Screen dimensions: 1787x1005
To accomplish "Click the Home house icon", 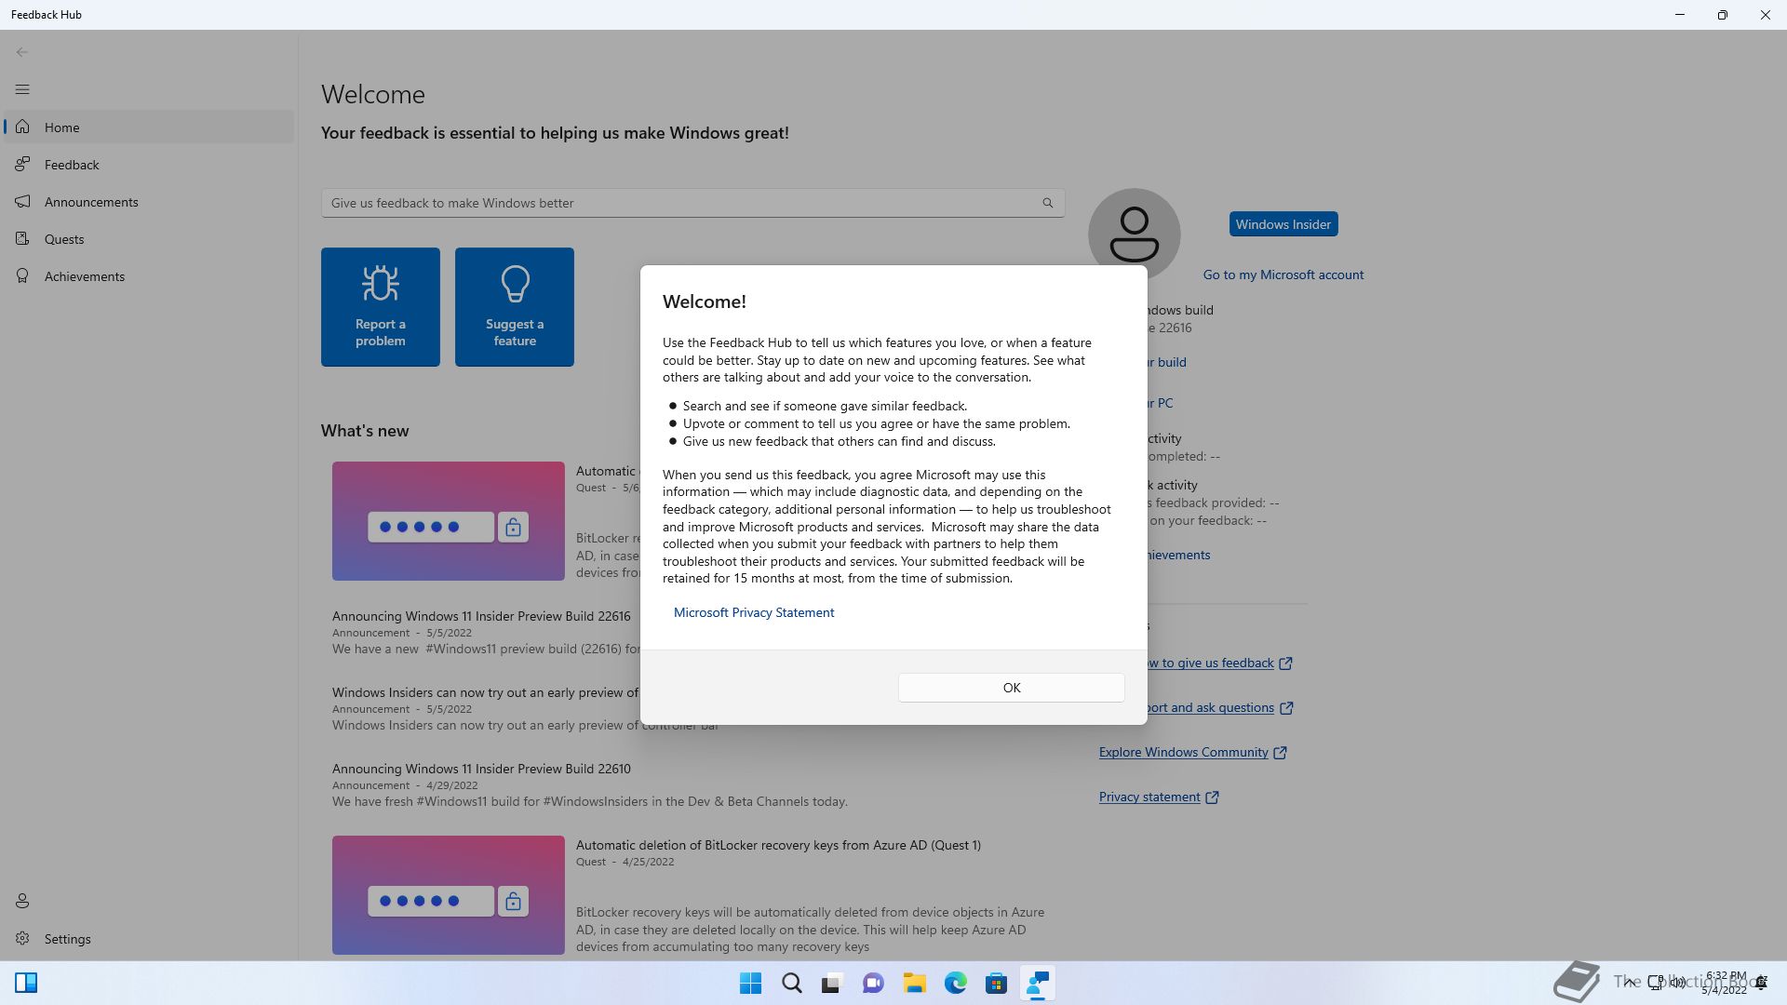I will coord(22,127).
